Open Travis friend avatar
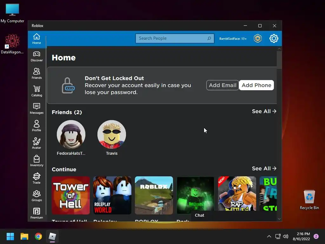The image size is (325, 244). [x=112, y=134]
